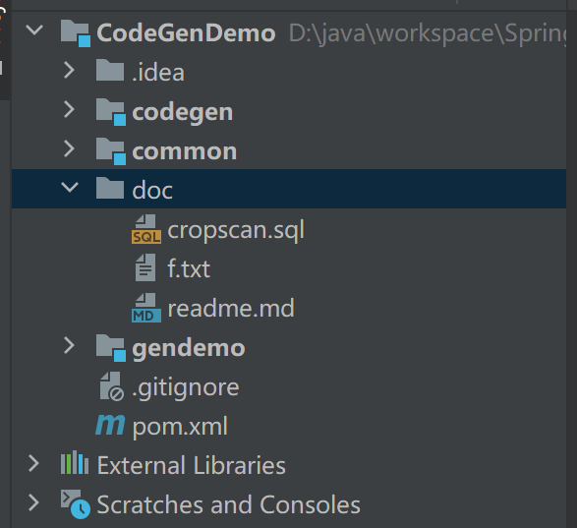Click the CodeGenDemo project module icon

click(76, 33)
